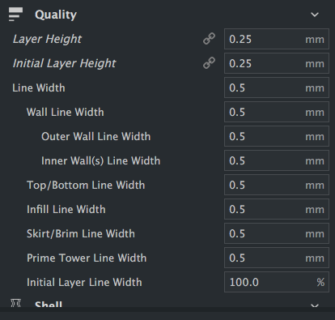Edit the Top/Bottom Line Width field
335x320 pixels.
pos(277,185)
